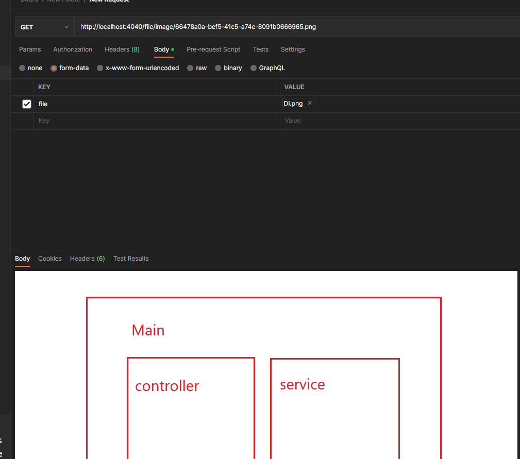
Task: Switch to the Authorization tab
Action: tap(73, 49)
